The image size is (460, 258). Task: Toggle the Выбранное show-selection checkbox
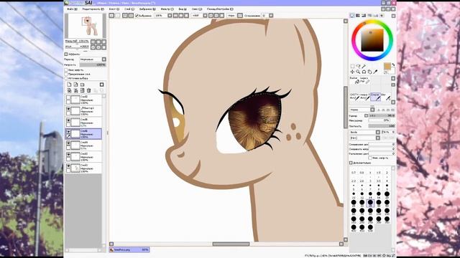pos(137,16)
